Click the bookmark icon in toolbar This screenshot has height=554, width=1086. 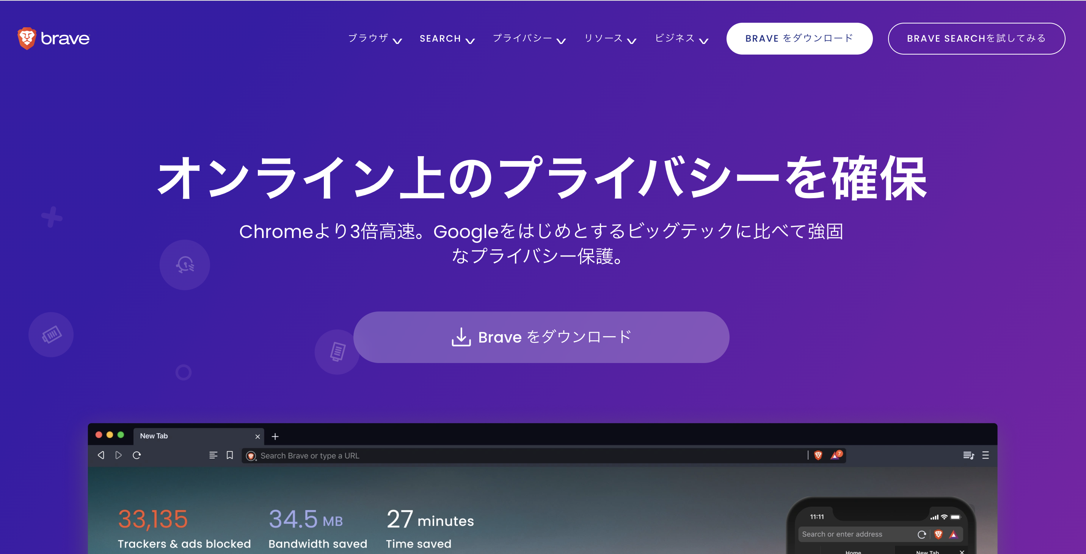(x=230, y=455)
